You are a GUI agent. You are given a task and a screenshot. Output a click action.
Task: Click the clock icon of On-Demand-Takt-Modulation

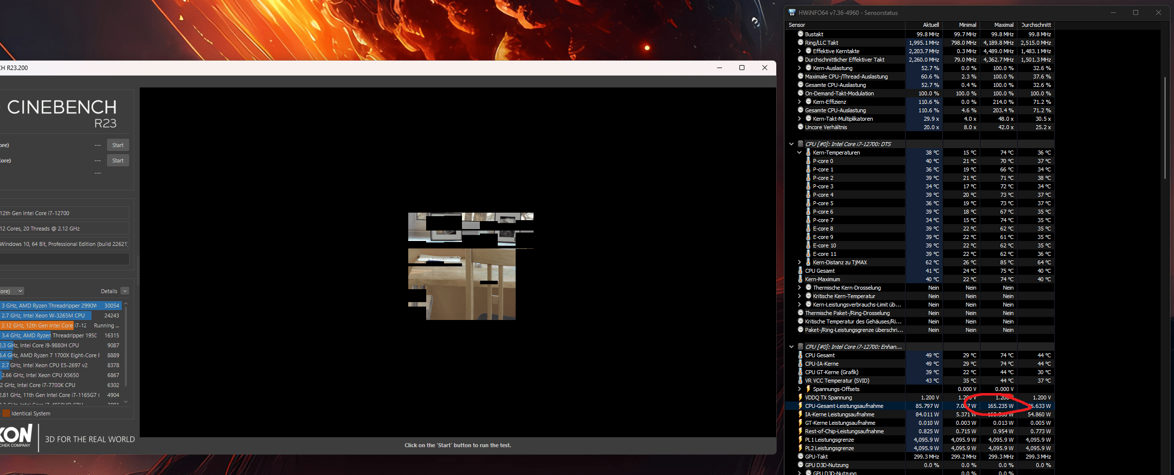point(801,93)
